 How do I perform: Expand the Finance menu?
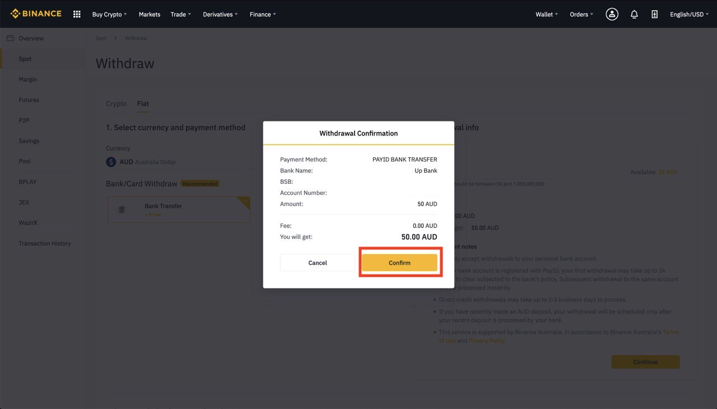[x=263, y=14]
